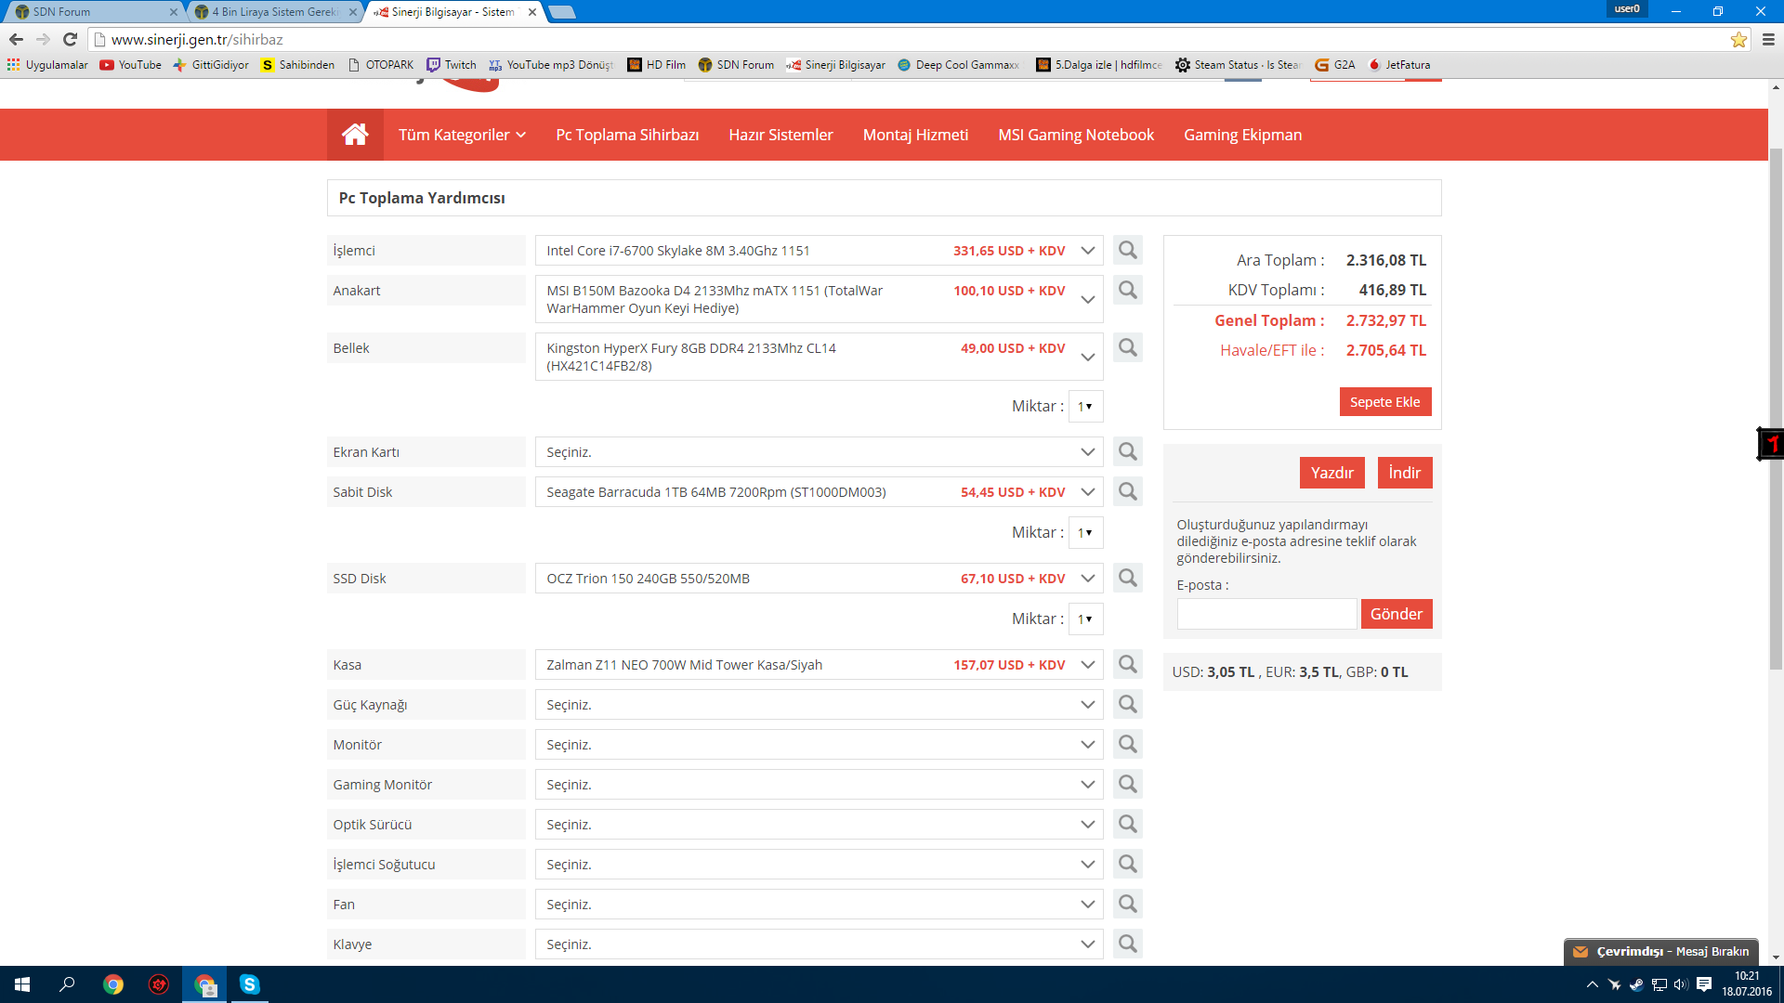1784x1003 pixels.
Task: Click magnifier icon for SSD Disk row
Action: point(1127,579)
